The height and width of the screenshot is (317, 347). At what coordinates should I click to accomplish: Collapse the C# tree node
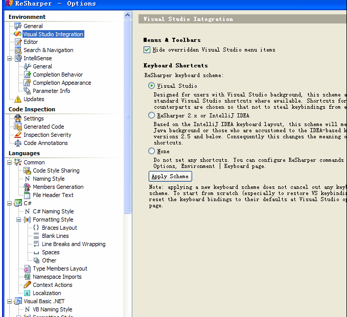pos(10,203)
